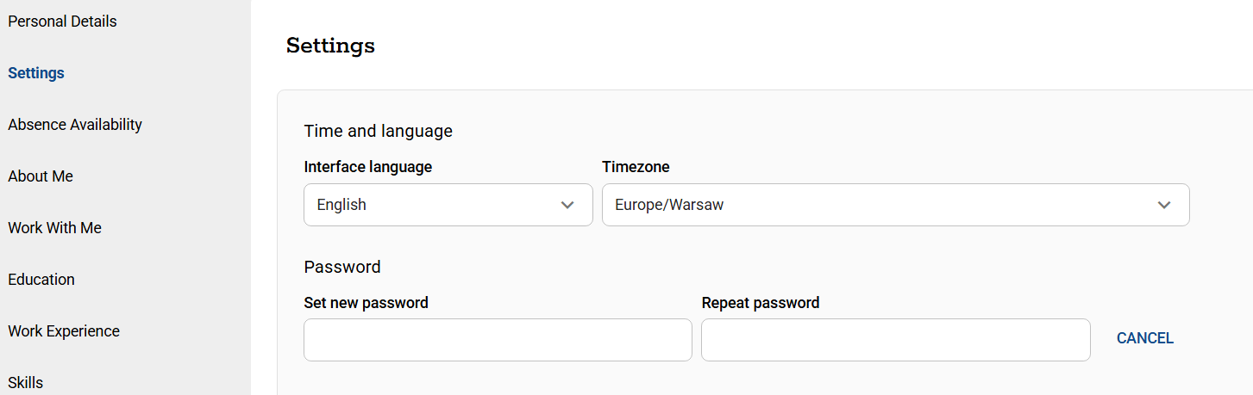This screenshot has width=1253, height=395.
Task: Click into the Repeat password box
Action: [x=895, y=340]
